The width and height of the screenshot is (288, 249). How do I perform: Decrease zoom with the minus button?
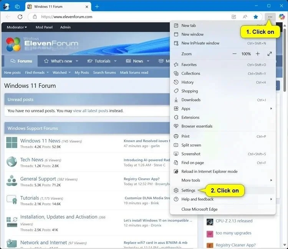[234, 54]
